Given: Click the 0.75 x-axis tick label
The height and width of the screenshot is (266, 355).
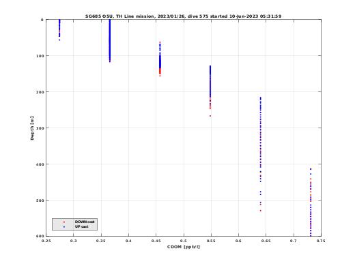Looking at the screenshot, I should (321, 241).
